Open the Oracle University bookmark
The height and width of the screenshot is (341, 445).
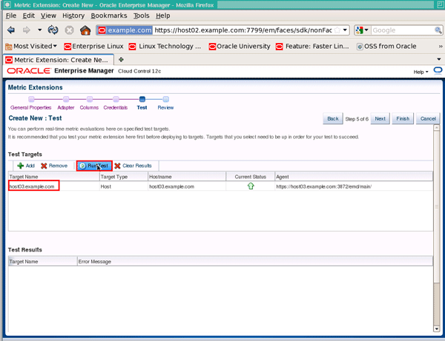tap(240, 46)
